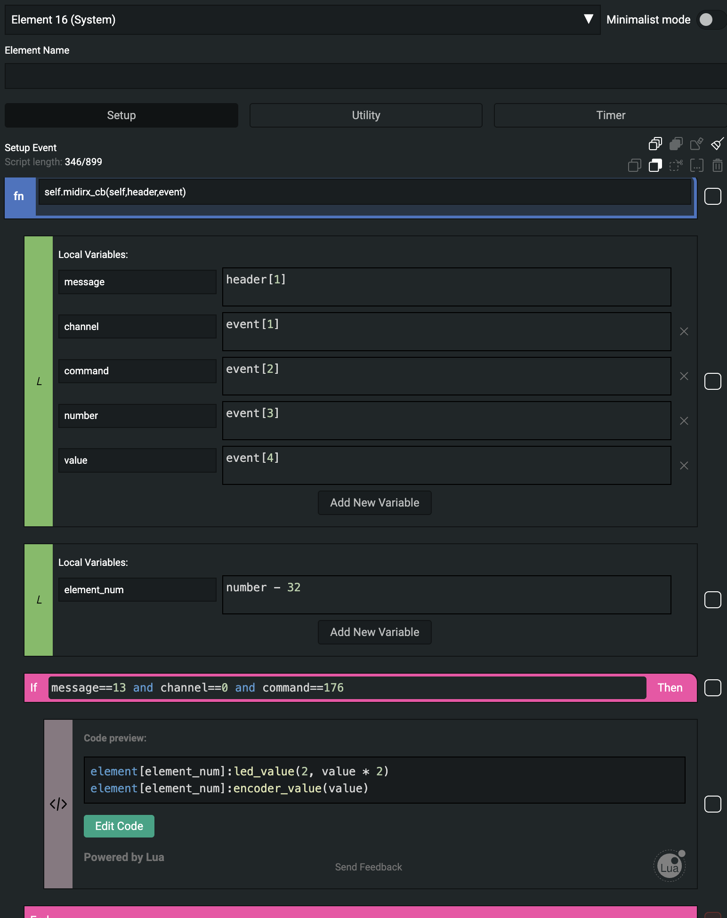Click the Overwrite All actions icon
The height and width of the screenshot is (918, 727).
tap(676, 144)
